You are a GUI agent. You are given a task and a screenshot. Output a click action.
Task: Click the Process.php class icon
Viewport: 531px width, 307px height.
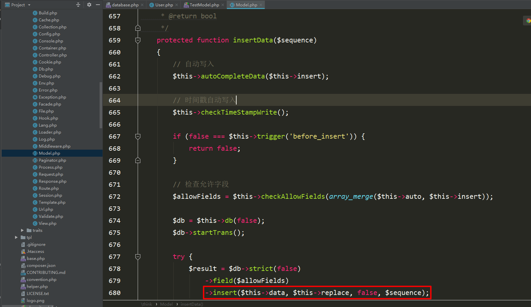(x=35, y=167)
